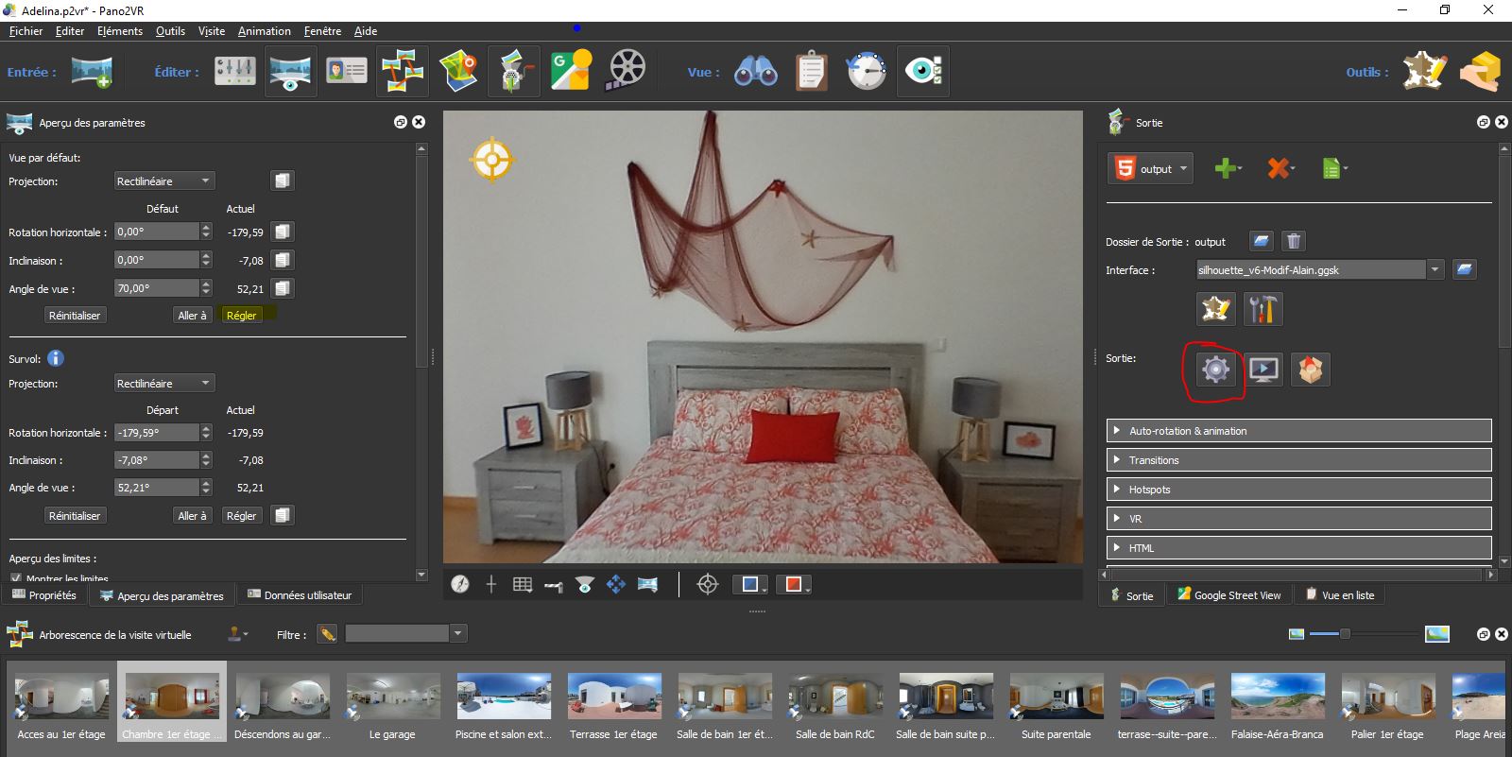Click the eye field-of-view icon below viewer
The height and width of the screenshot is (757, 1512).
tap(585, 584)
